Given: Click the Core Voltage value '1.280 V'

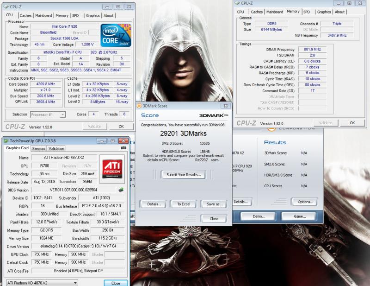Looking at the screenshot, I should 87,44.
